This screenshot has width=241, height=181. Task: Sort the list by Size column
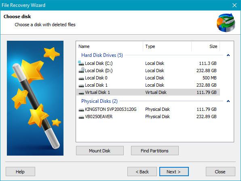206,46
